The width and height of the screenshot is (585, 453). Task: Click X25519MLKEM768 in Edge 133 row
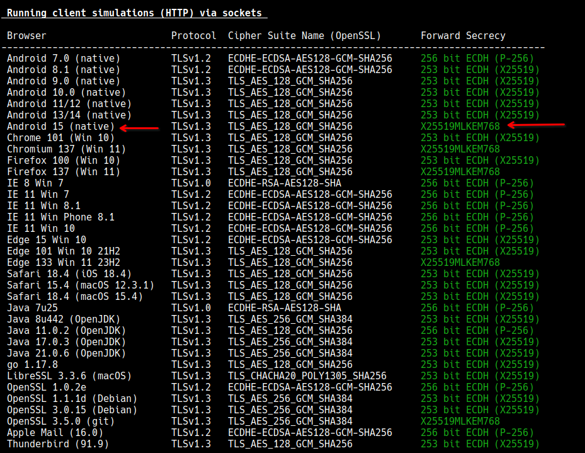(x=460, y=263)
